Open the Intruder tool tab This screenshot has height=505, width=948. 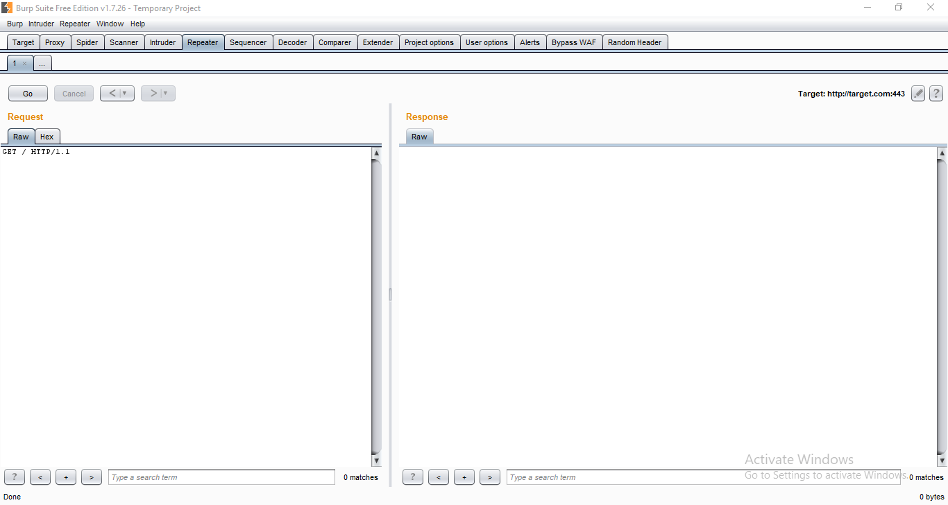pos(162,42)
